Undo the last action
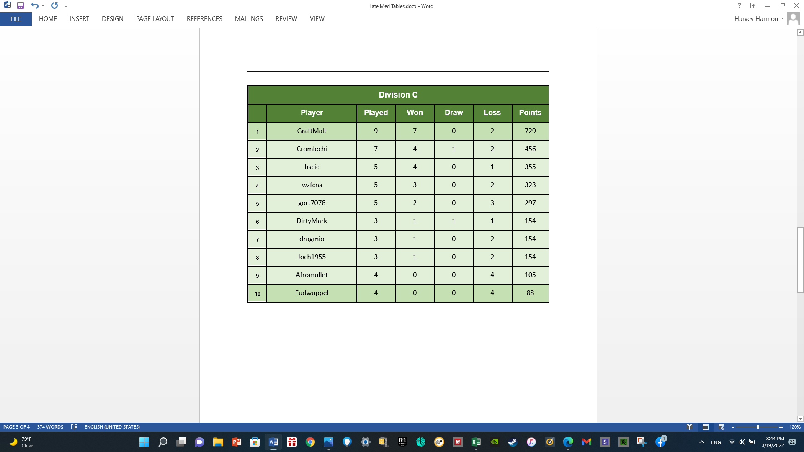The image size is (804, 452). (34, 6)
